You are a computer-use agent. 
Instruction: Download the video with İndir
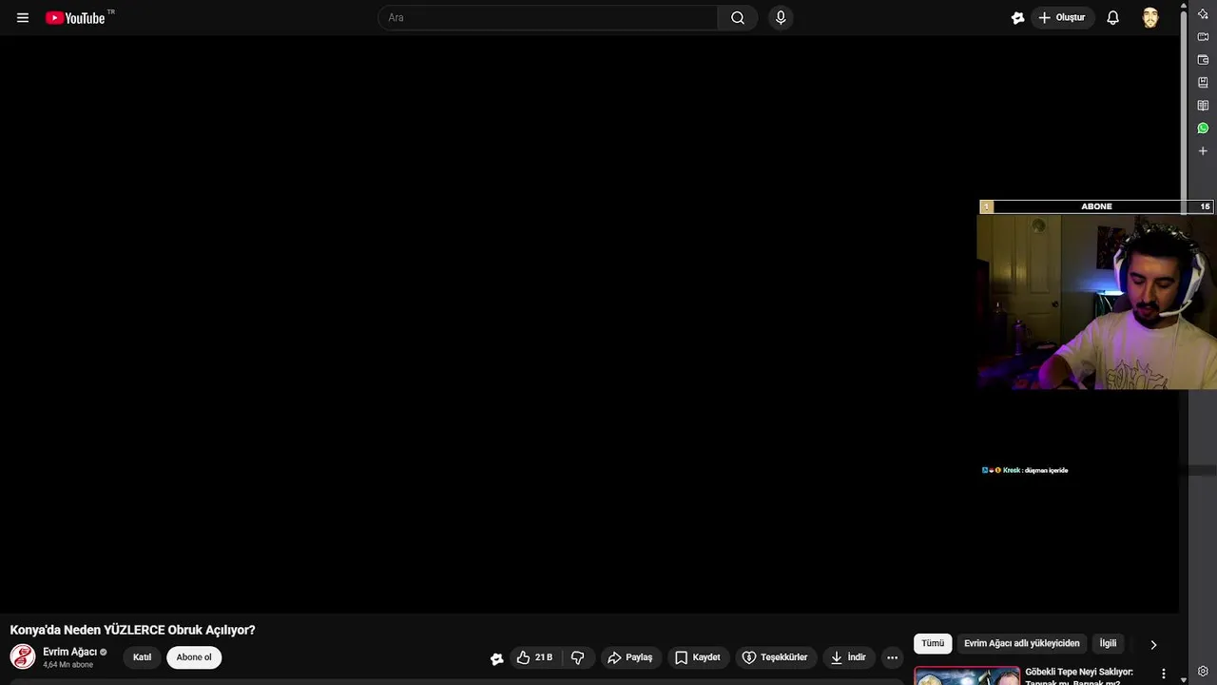(x=848, y=657)
